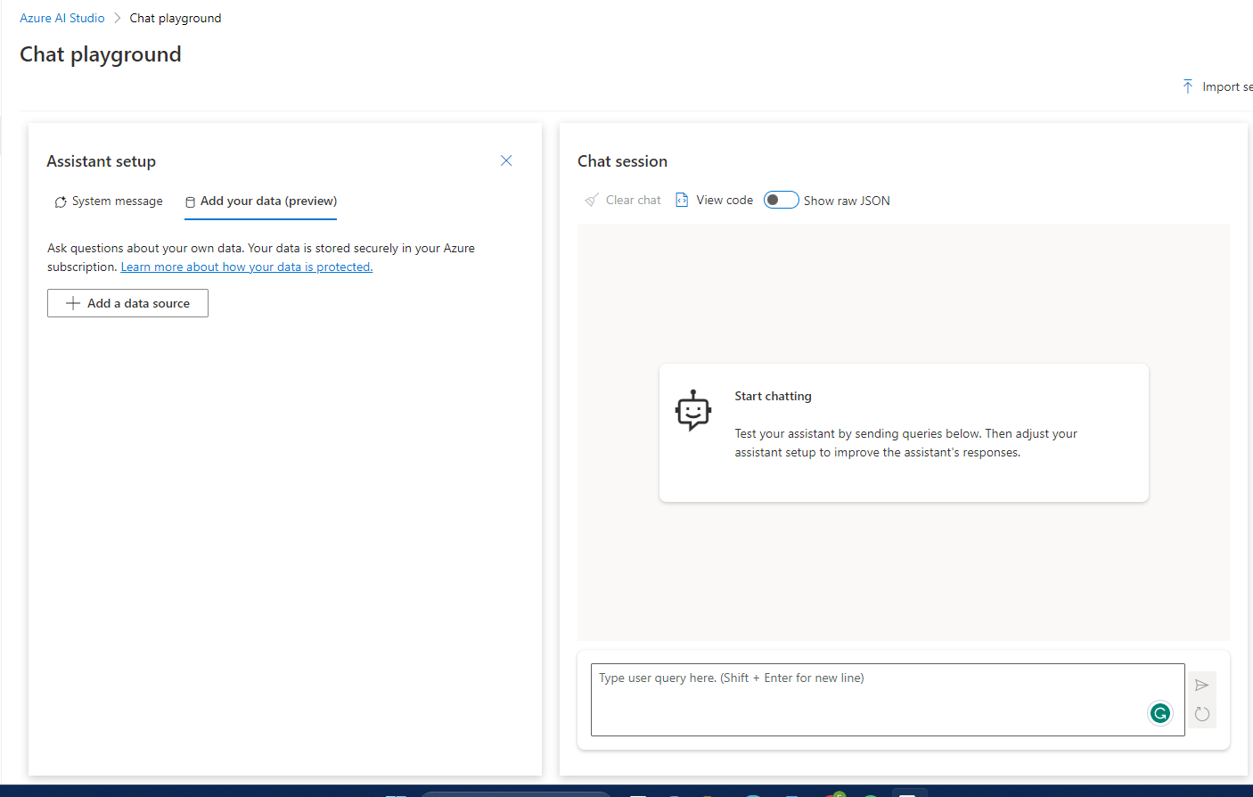Click the 'Test your assistant by sending queries' text
This screenshot has height=797, width=1253.
pos(906,443)
